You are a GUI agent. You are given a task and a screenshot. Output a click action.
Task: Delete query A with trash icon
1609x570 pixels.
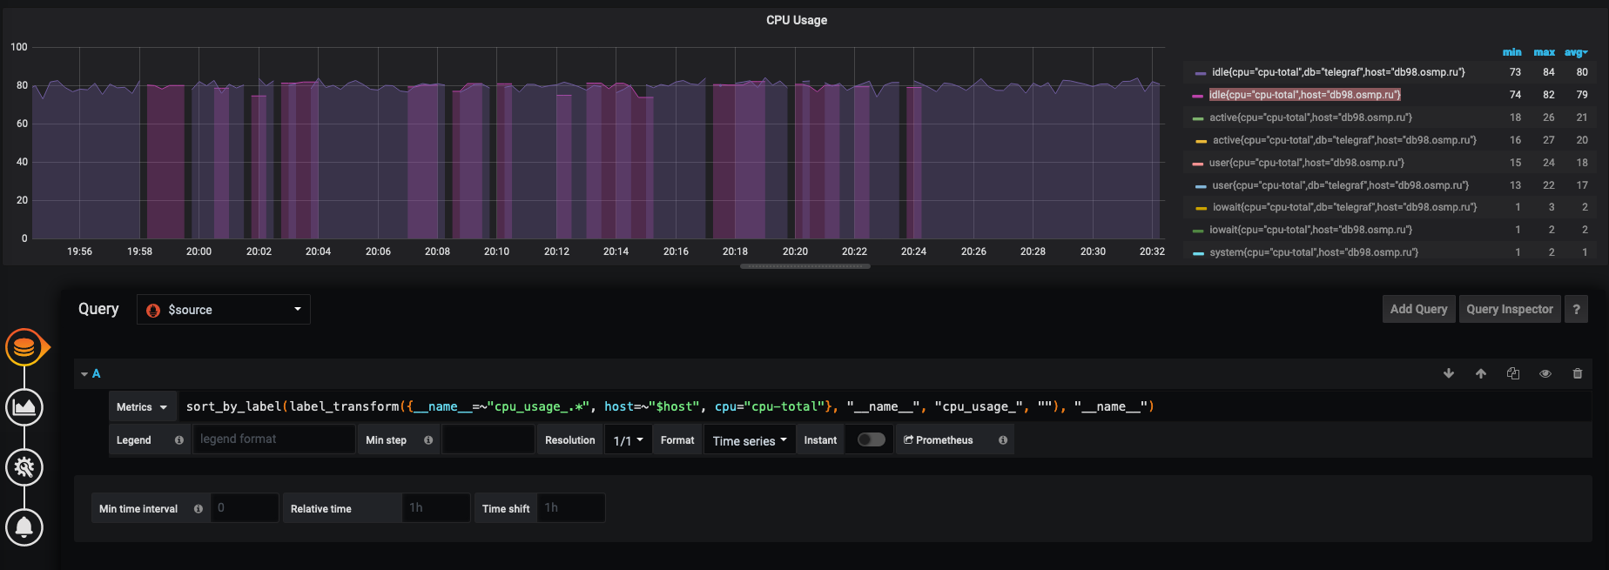point(1578,373)
